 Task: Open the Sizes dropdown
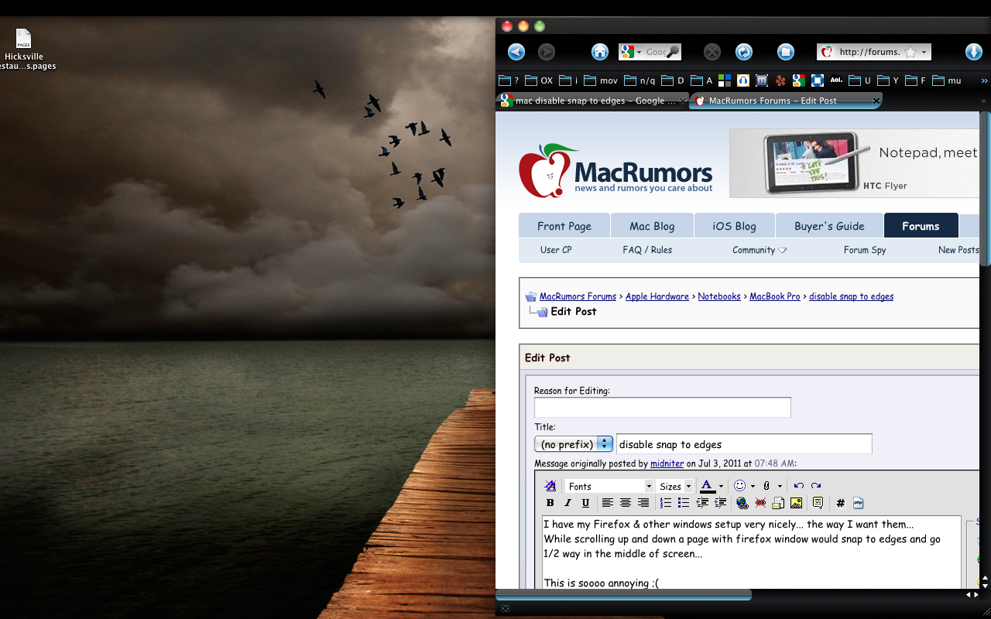click(675, 486)
